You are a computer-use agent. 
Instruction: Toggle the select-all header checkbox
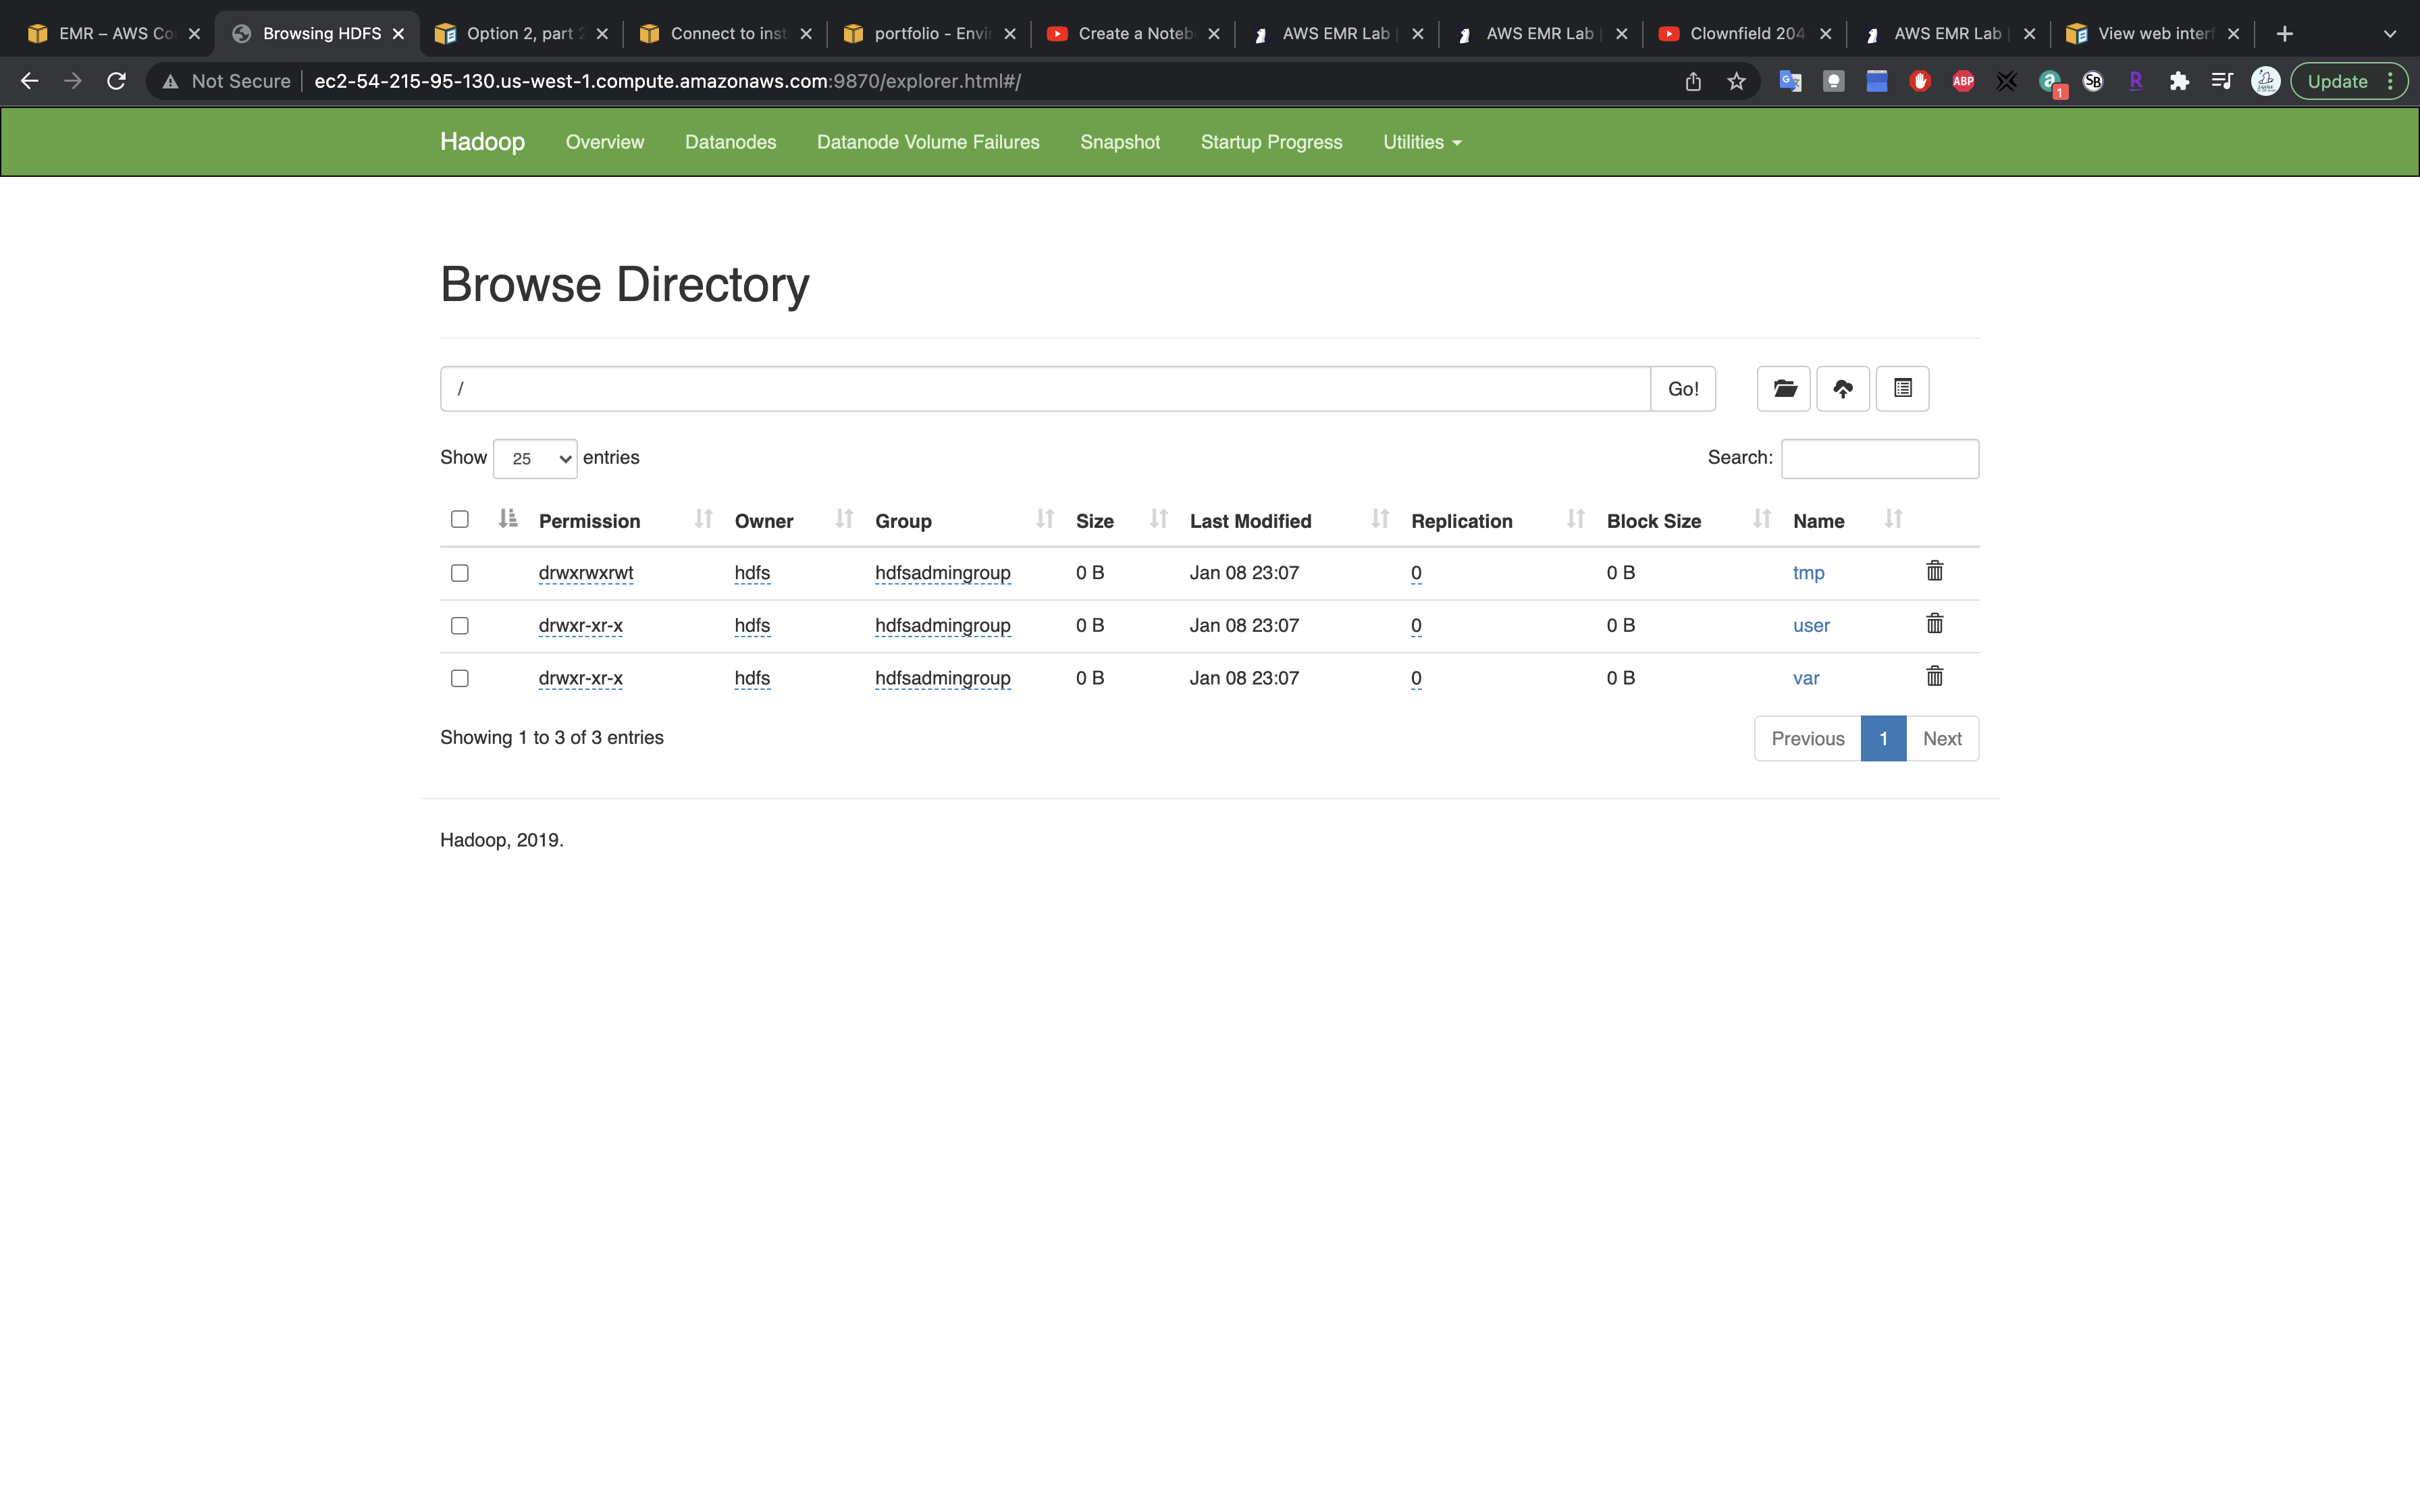(460, 519)
